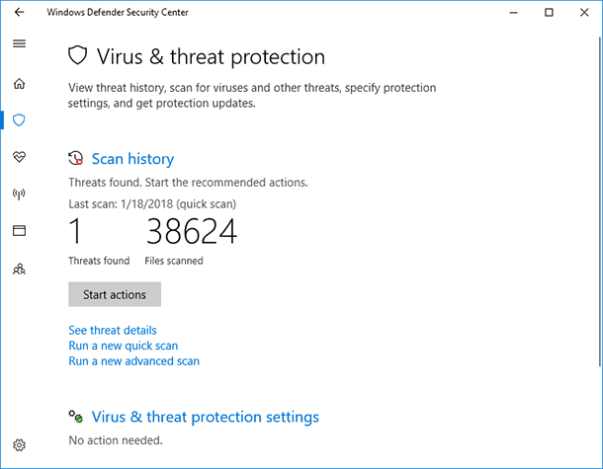Open Family options people icon
603x469 pixels.
click(x=19, y=269)
